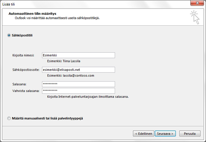Click the Lisää tili window title
206x142 pixels.
[9, 4]
